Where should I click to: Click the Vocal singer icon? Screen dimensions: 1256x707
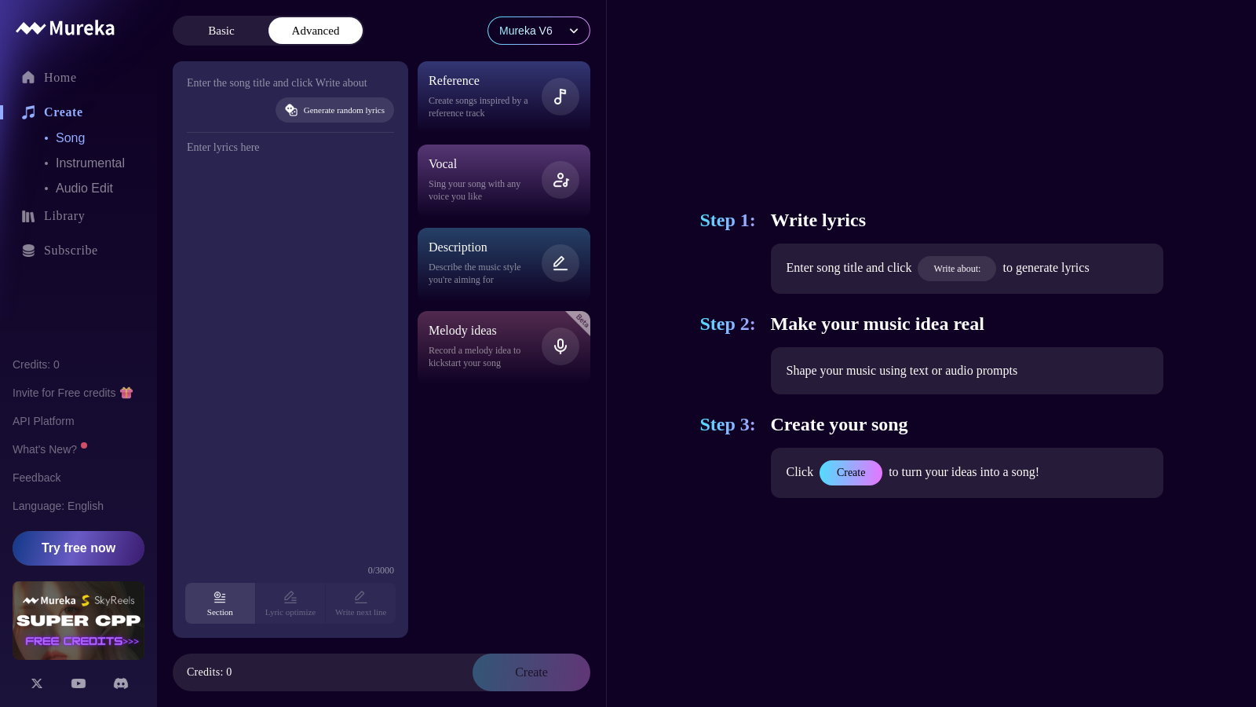pos(560,179)
